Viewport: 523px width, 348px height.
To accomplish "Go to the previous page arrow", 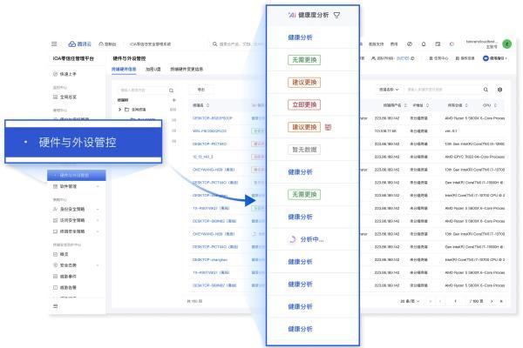I will [x=440, y=301].
